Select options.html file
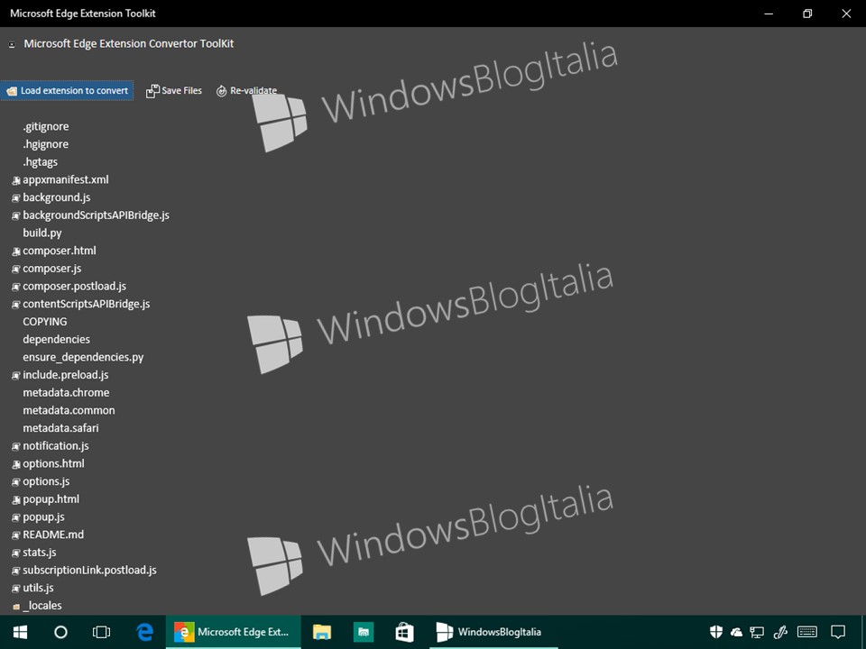The width and height of the screenshot is (866, 649). coord(53,463)
